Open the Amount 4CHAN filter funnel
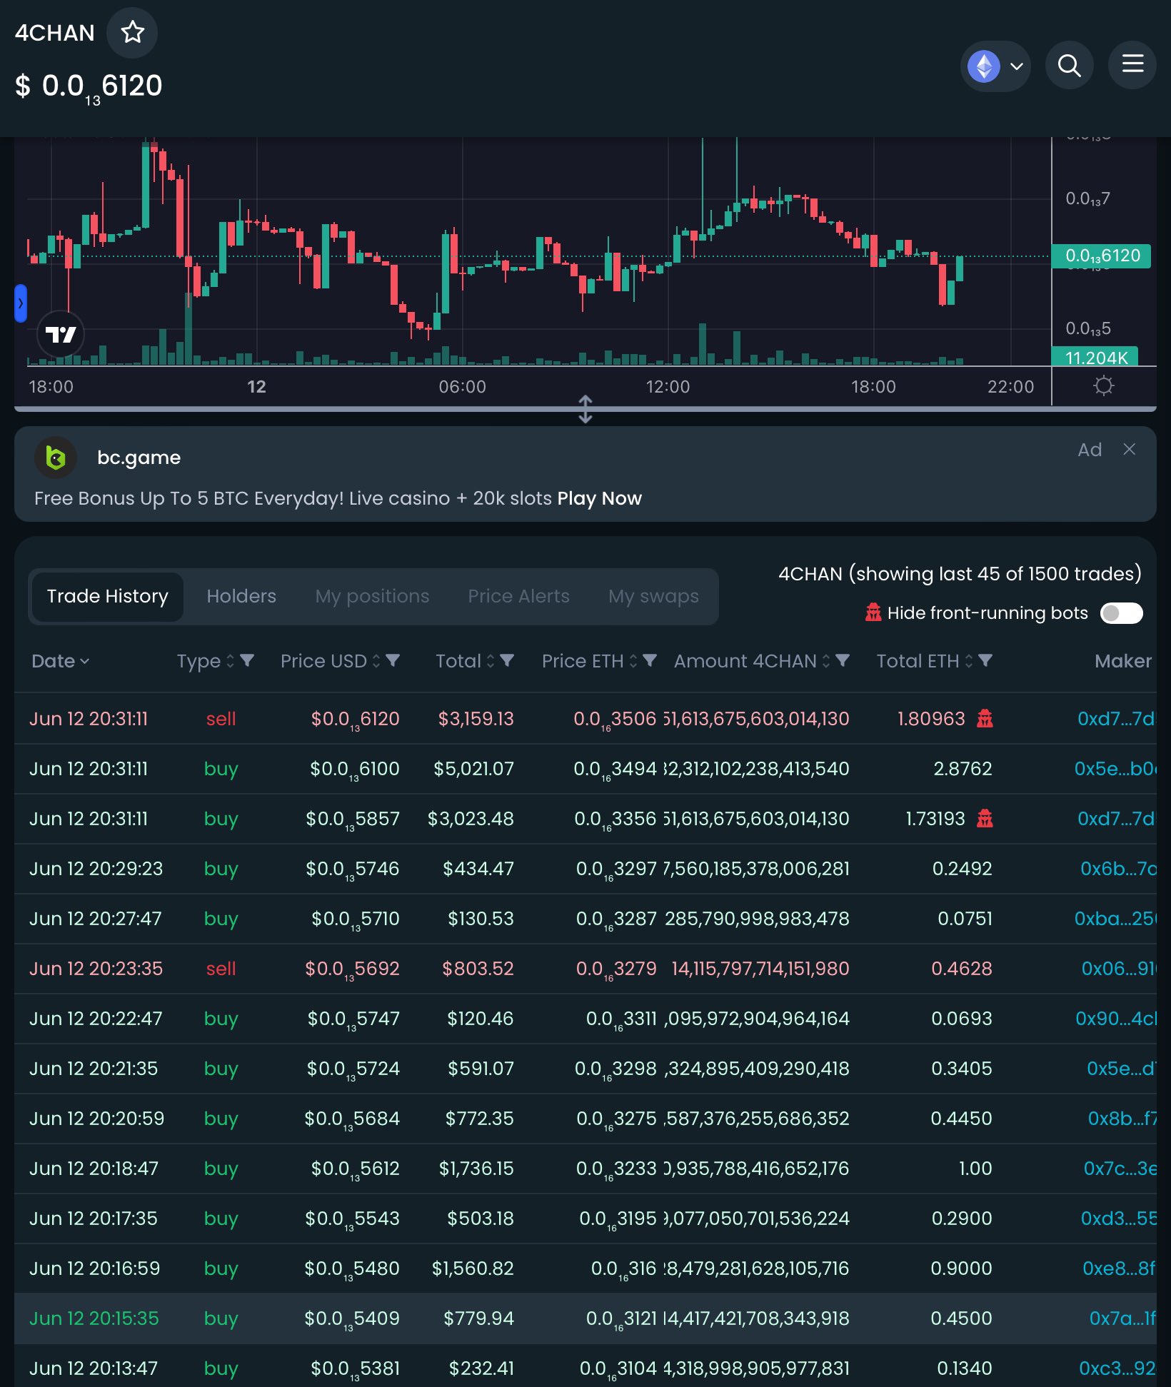Screen dimensions: 1171x1387 click(843, 660)
